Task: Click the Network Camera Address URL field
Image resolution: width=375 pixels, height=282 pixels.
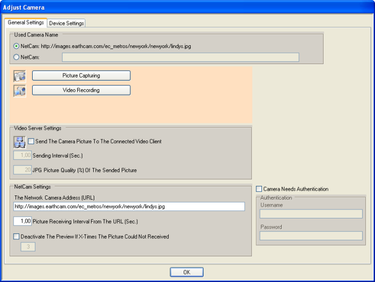Action: click(x=129, y=207)
